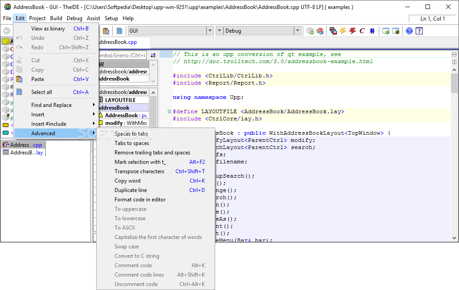Click the yellow keyboard-like icon in package list
This screenshot has width=459, height=290.
tap(5, 125)
